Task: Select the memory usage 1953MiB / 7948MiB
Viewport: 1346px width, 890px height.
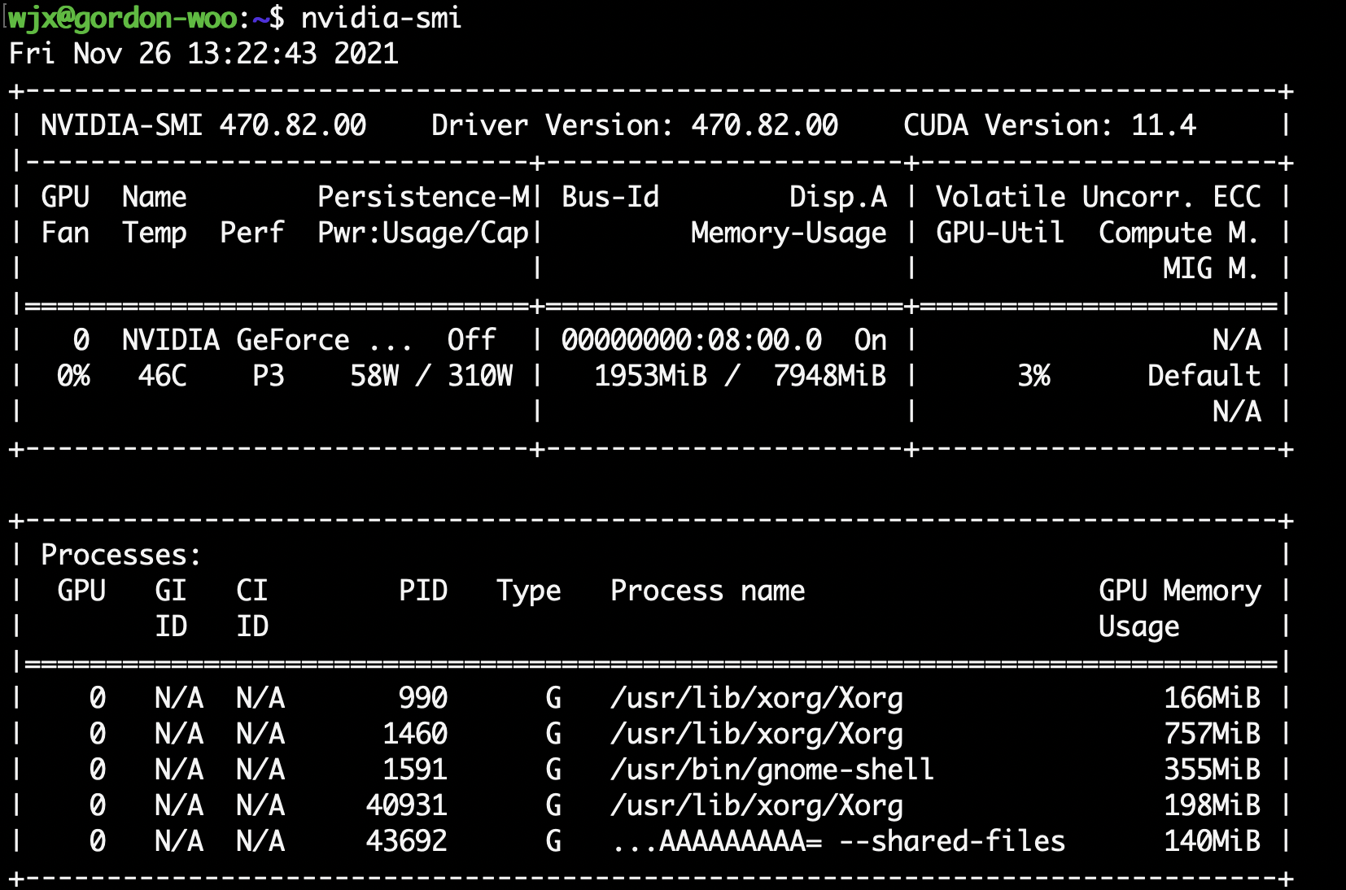Action: [x=739, y=375]
